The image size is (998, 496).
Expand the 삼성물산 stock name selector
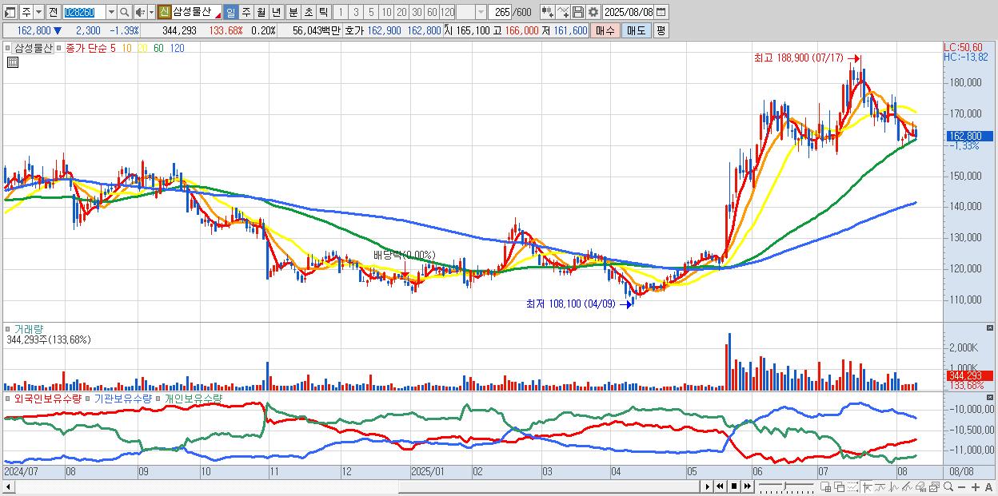[217, 15]
